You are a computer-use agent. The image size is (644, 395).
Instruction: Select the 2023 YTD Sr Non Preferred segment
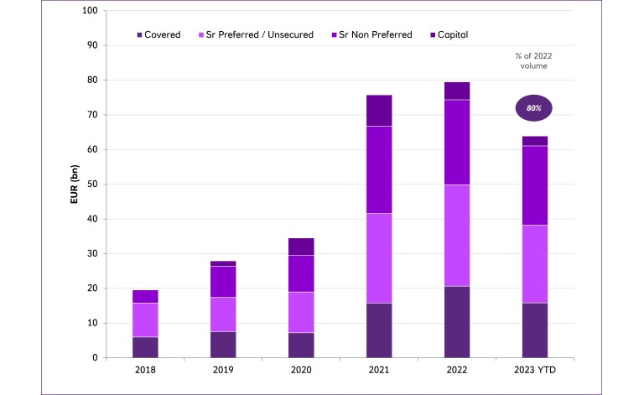(x=535, y=185)
